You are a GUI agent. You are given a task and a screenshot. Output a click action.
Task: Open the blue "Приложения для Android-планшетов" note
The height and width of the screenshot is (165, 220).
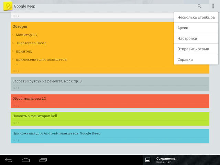coord(110,136)
